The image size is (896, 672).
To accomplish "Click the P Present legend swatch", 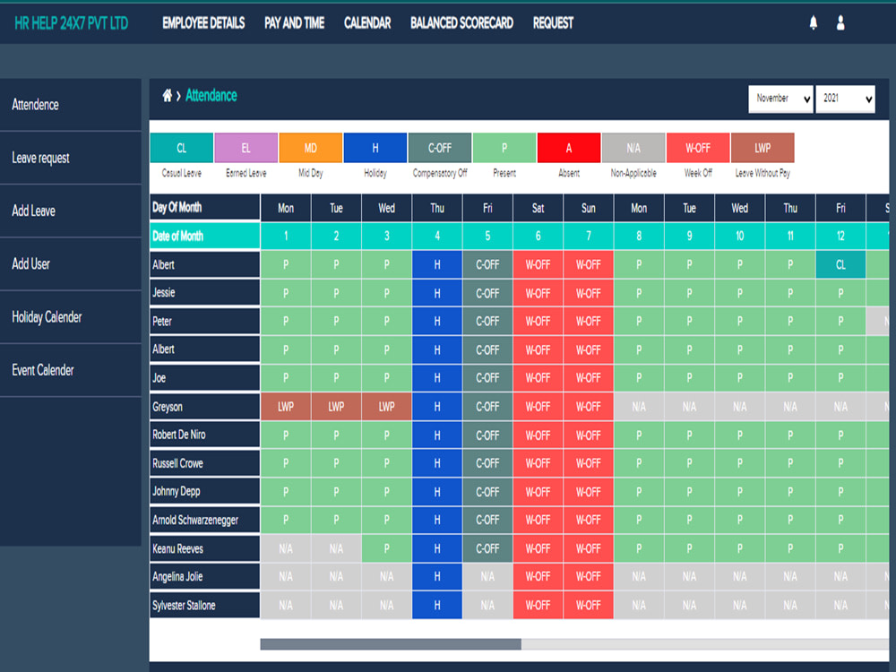I will (504, 148).
